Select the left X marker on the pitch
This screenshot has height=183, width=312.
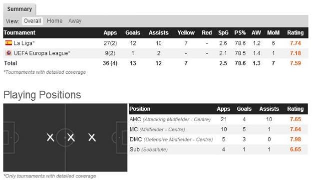point(50,138)
